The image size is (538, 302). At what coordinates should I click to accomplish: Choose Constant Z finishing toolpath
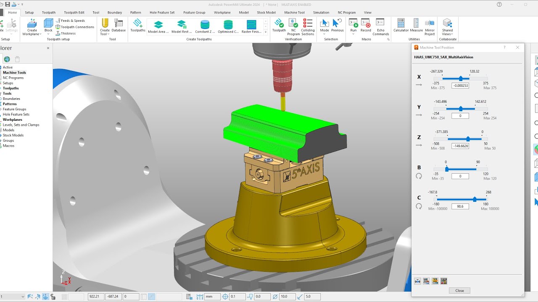(205, 27)
